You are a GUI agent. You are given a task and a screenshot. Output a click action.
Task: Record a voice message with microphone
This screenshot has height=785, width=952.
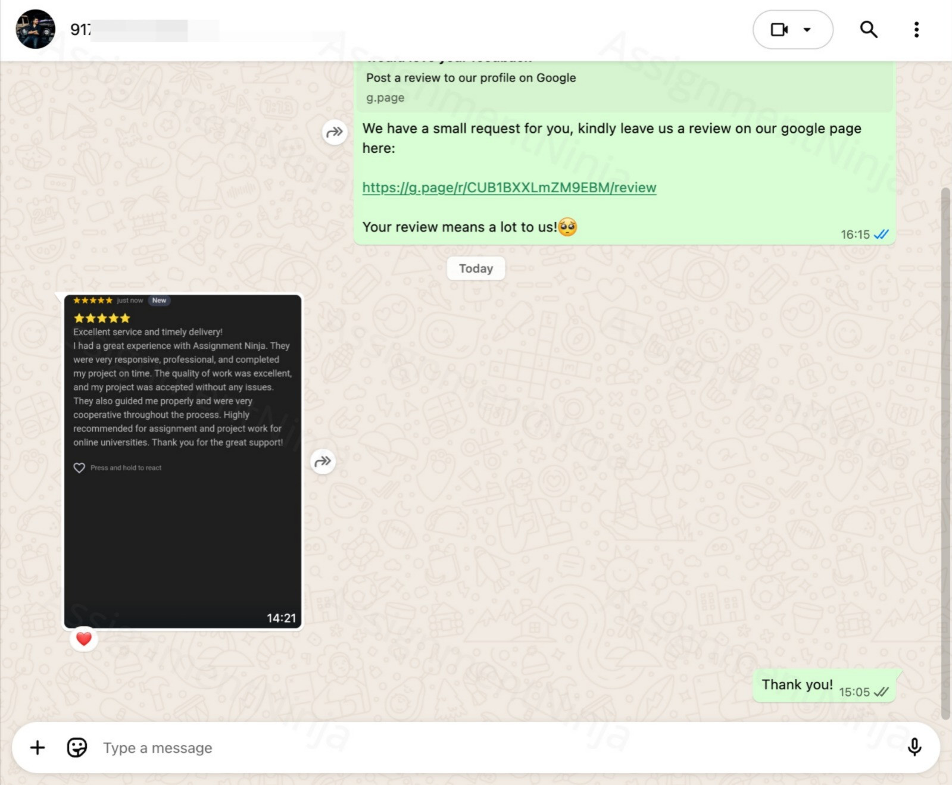pyautogui.click(x=914, y=747)
